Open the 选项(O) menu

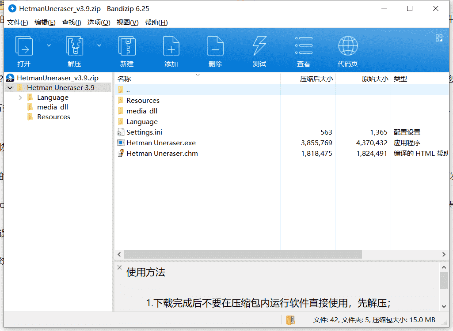[x=99, y=23]
